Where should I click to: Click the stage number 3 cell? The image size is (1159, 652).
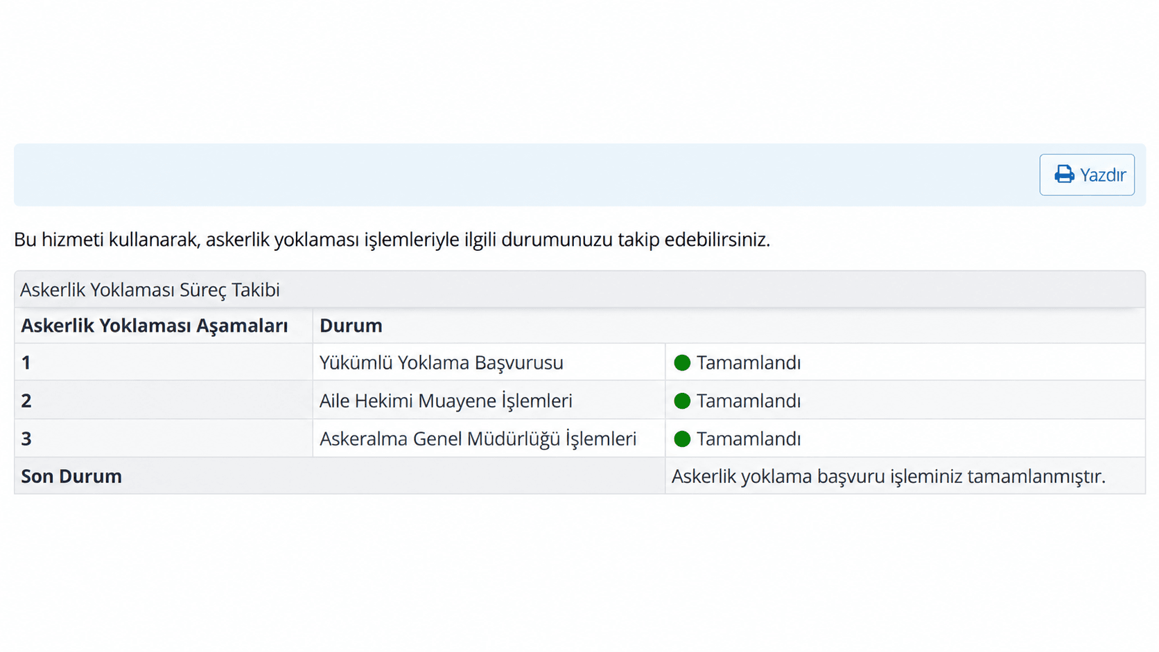point(164,438)
